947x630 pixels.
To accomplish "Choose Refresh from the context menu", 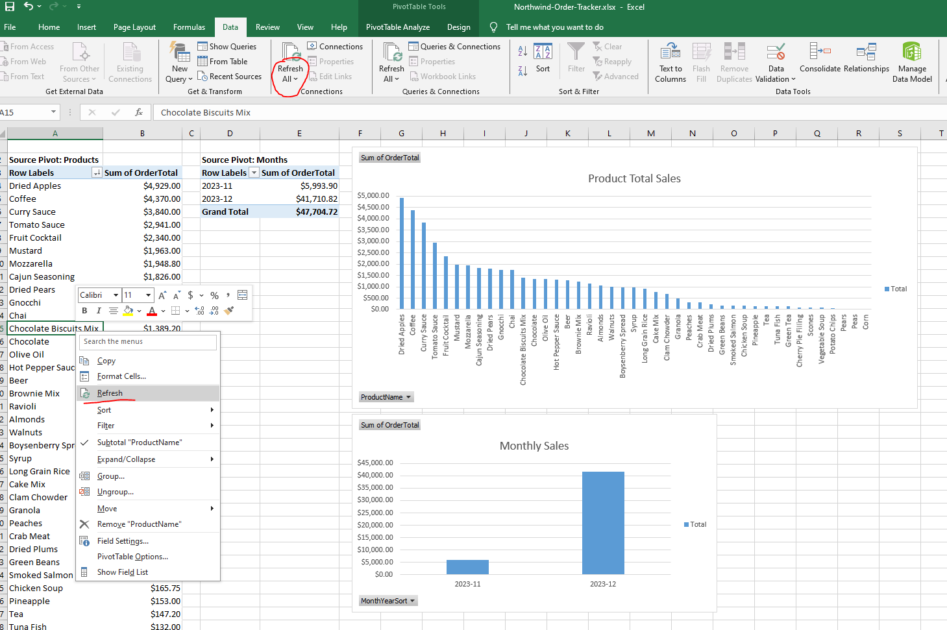I will [148, 393].
